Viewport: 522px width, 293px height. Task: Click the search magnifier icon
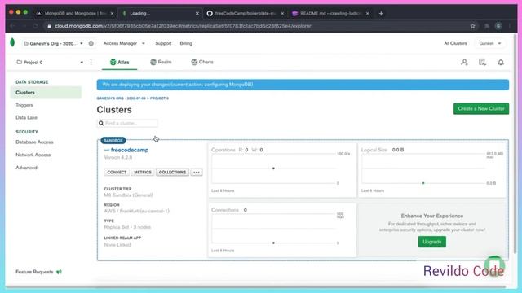pos(101,123)
